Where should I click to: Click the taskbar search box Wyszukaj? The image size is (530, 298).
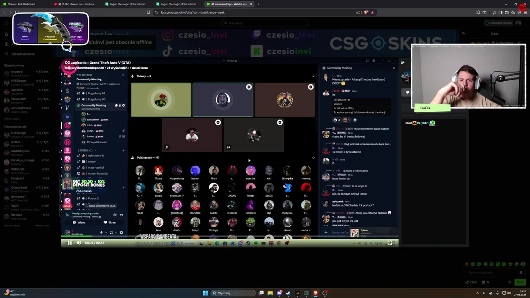pyautogui.click(x=233, y=293)
